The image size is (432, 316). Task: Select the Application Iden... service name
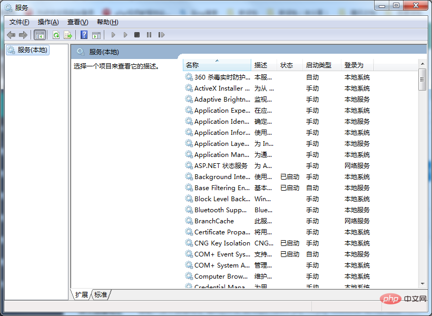(x=221, y=122)
